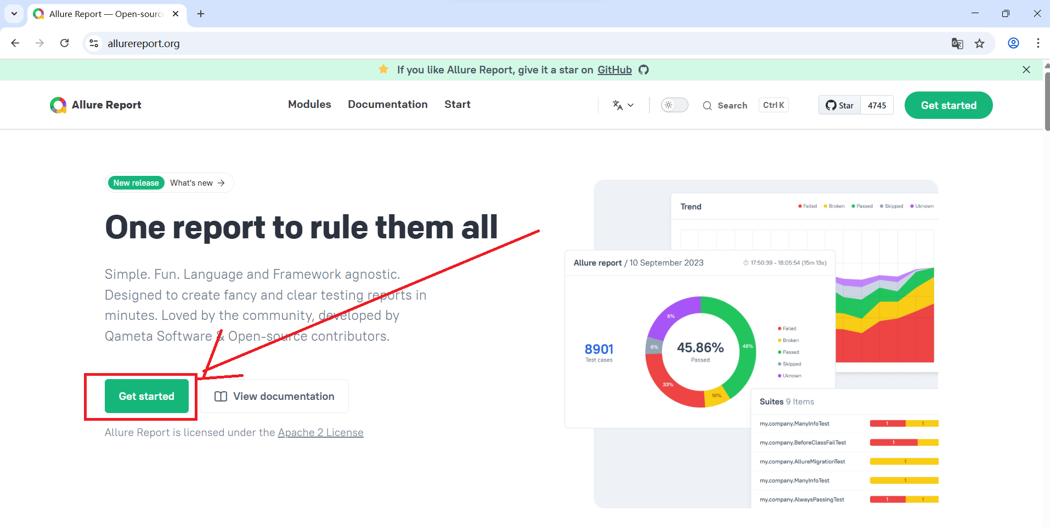Click the Allure Report logo icon
This screenshot has height=527, width=1050.
pyautogui.click(x=58, y=105)
